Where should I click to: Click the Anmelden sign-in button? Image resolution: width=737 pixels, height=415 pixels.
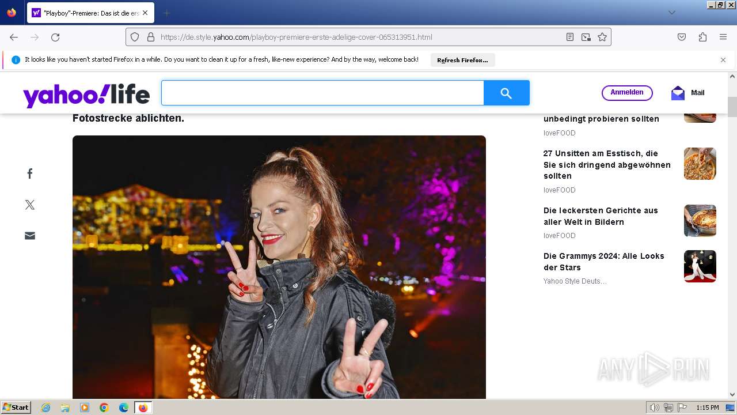tap(627, 93)
